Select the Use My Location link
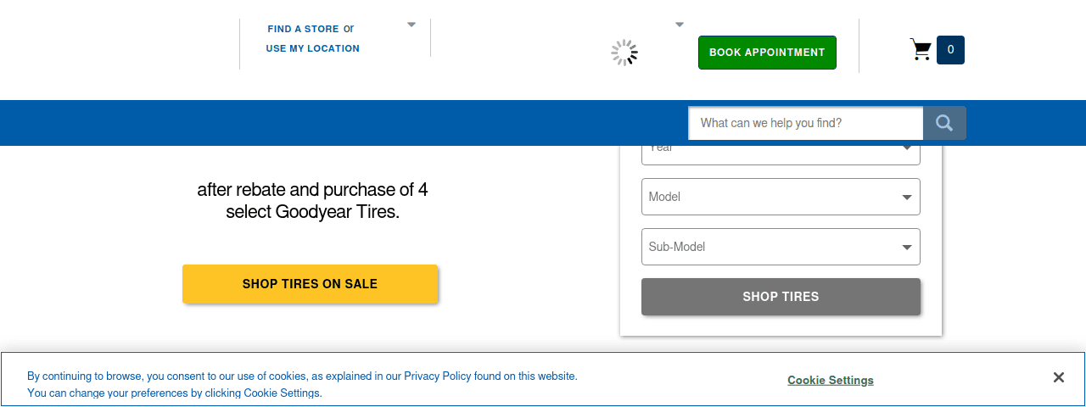This screenshot has height=407, width=1086. click(x=312, y=48)
